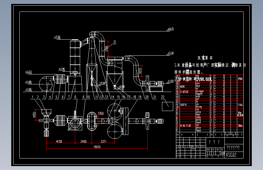Screen dimensions: 263x170
Task: Click callout number 22 above the rectangle
Action: [163, 97]
